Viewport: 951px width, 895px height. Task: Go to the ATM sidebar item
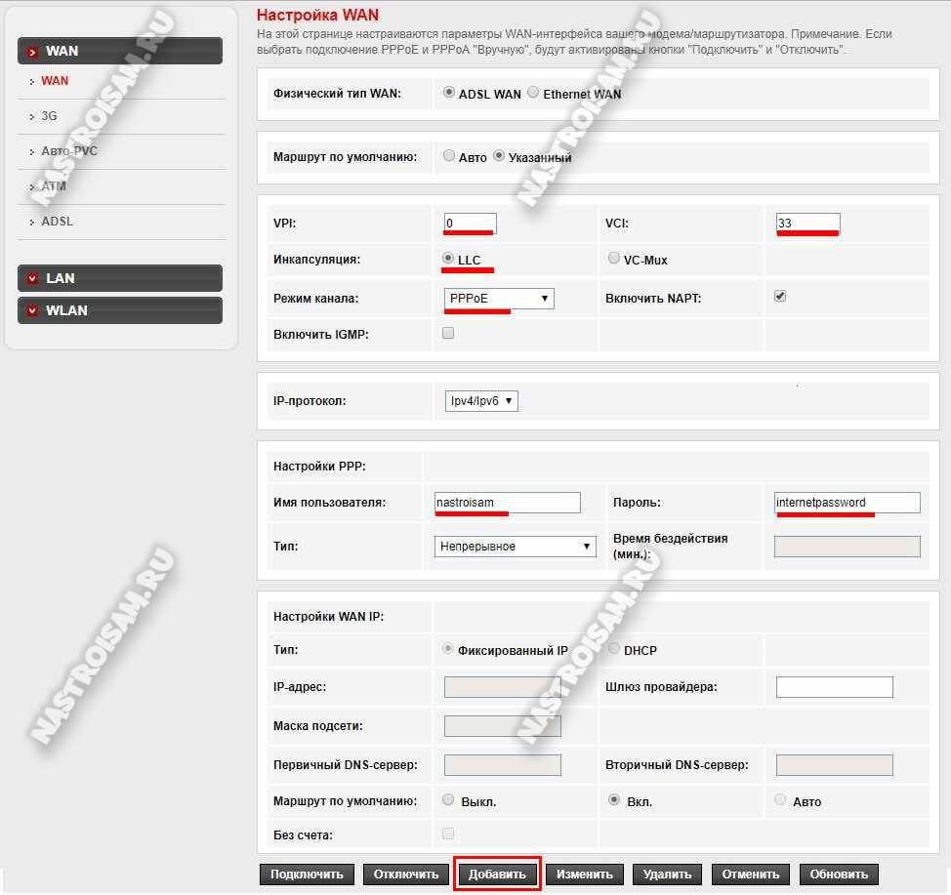point(53,186)
